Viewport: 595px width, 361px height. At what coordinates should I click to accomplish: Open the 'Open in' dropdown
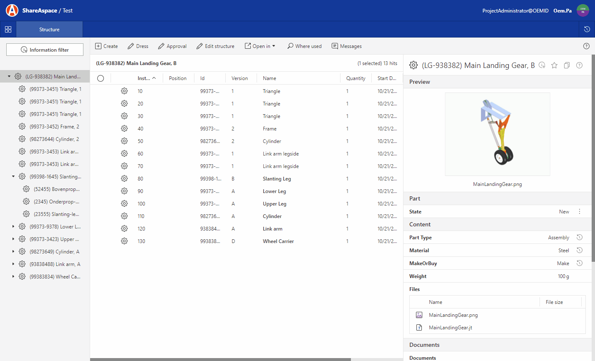(x=260, y=46)
